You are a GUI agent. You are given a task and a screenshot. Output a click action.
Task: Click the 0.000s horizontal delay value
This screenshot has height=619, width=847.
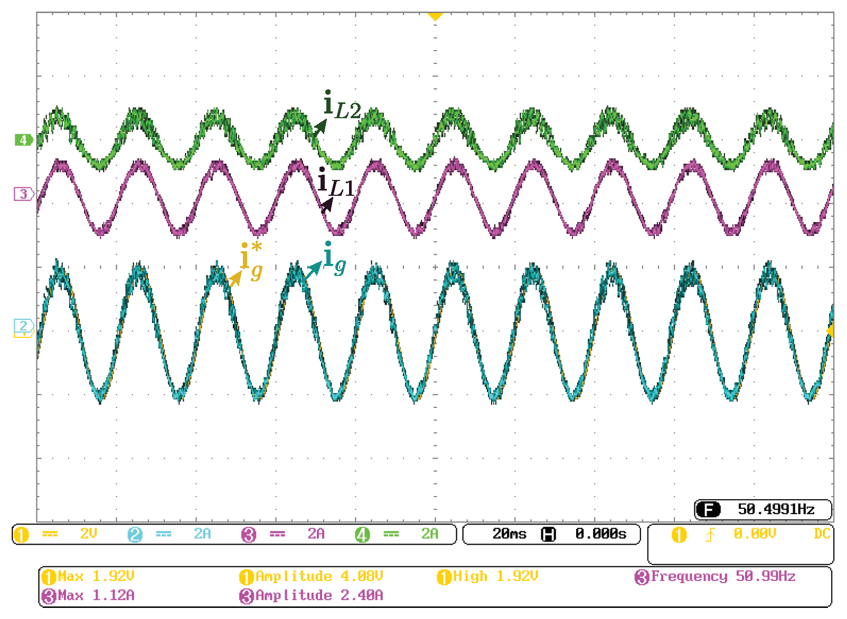point(600,534)
